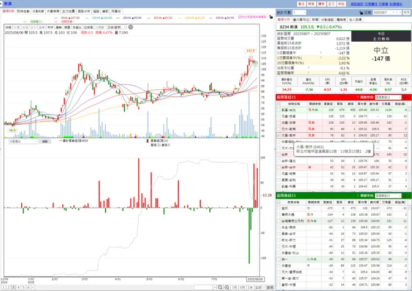Click the next-page arrow after page 6

tap(33, 288)
